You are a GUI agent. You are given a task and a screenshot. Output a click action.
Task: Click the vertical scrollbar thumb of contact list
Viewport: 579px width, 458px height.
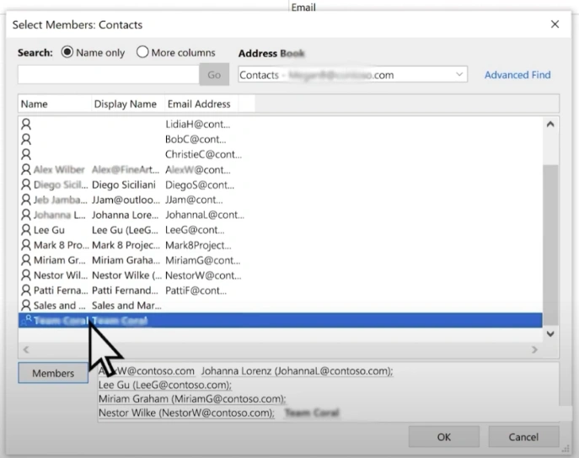(550, 245)
